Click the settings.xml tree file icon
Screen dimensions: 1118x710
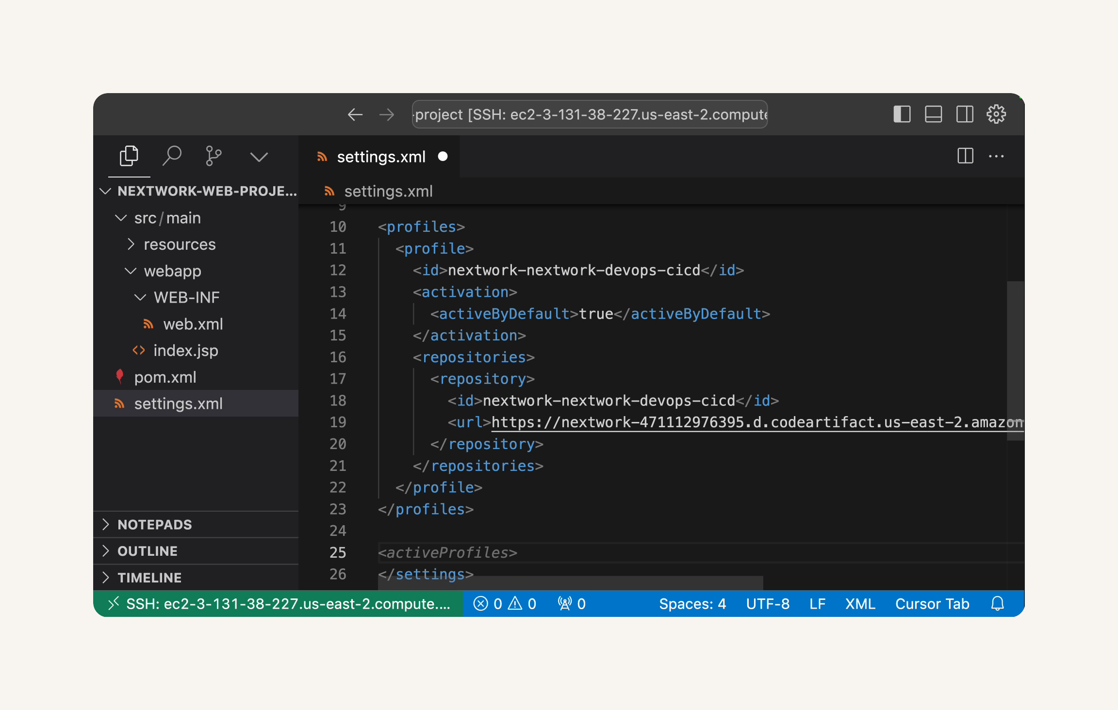119,403
